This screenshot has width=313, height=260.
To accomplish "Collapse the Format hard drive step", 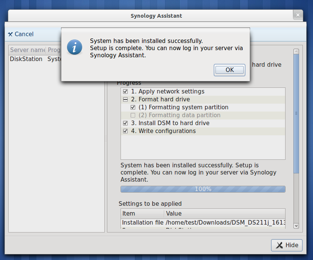I will [125, 99].
